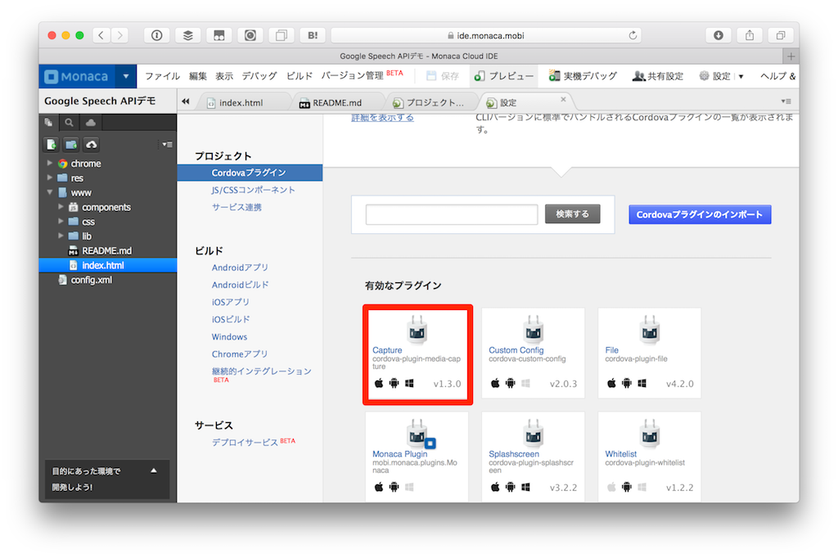Click Cordovaプラグインのインポート button

click(x=700, y=214)
